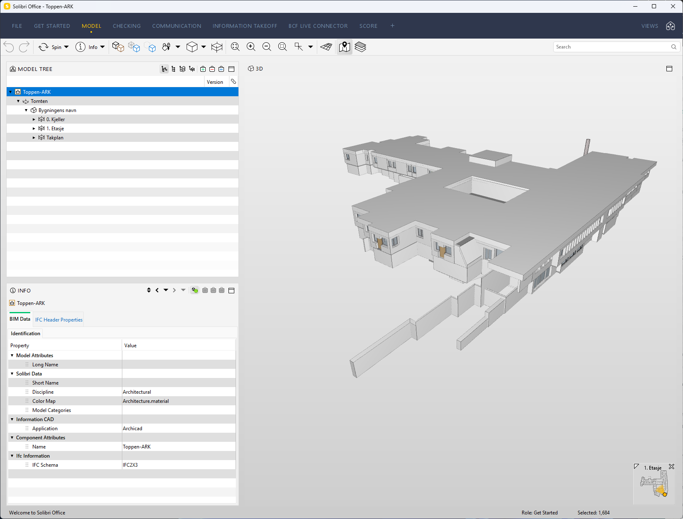Collapse the Solibri Data property group

[x=12, y=374]
